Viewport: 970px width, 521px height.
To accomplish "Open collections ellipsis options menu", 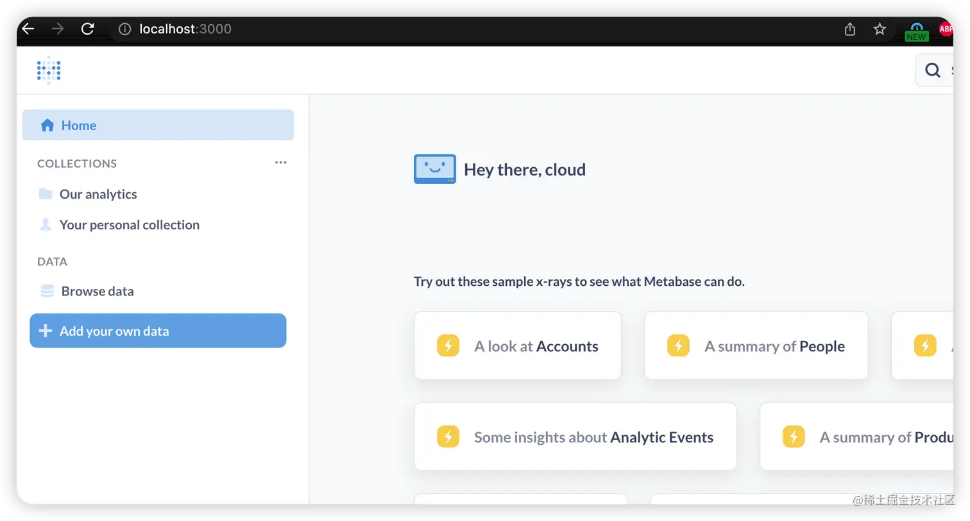I will (281, 163).
